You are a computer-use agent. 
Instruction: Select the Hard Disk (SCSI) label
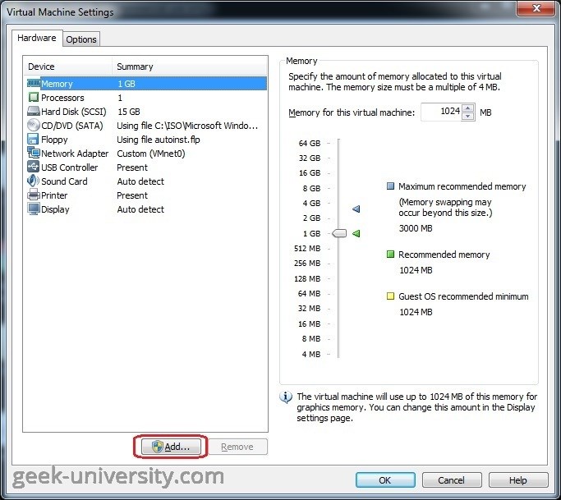click(74, 112)
